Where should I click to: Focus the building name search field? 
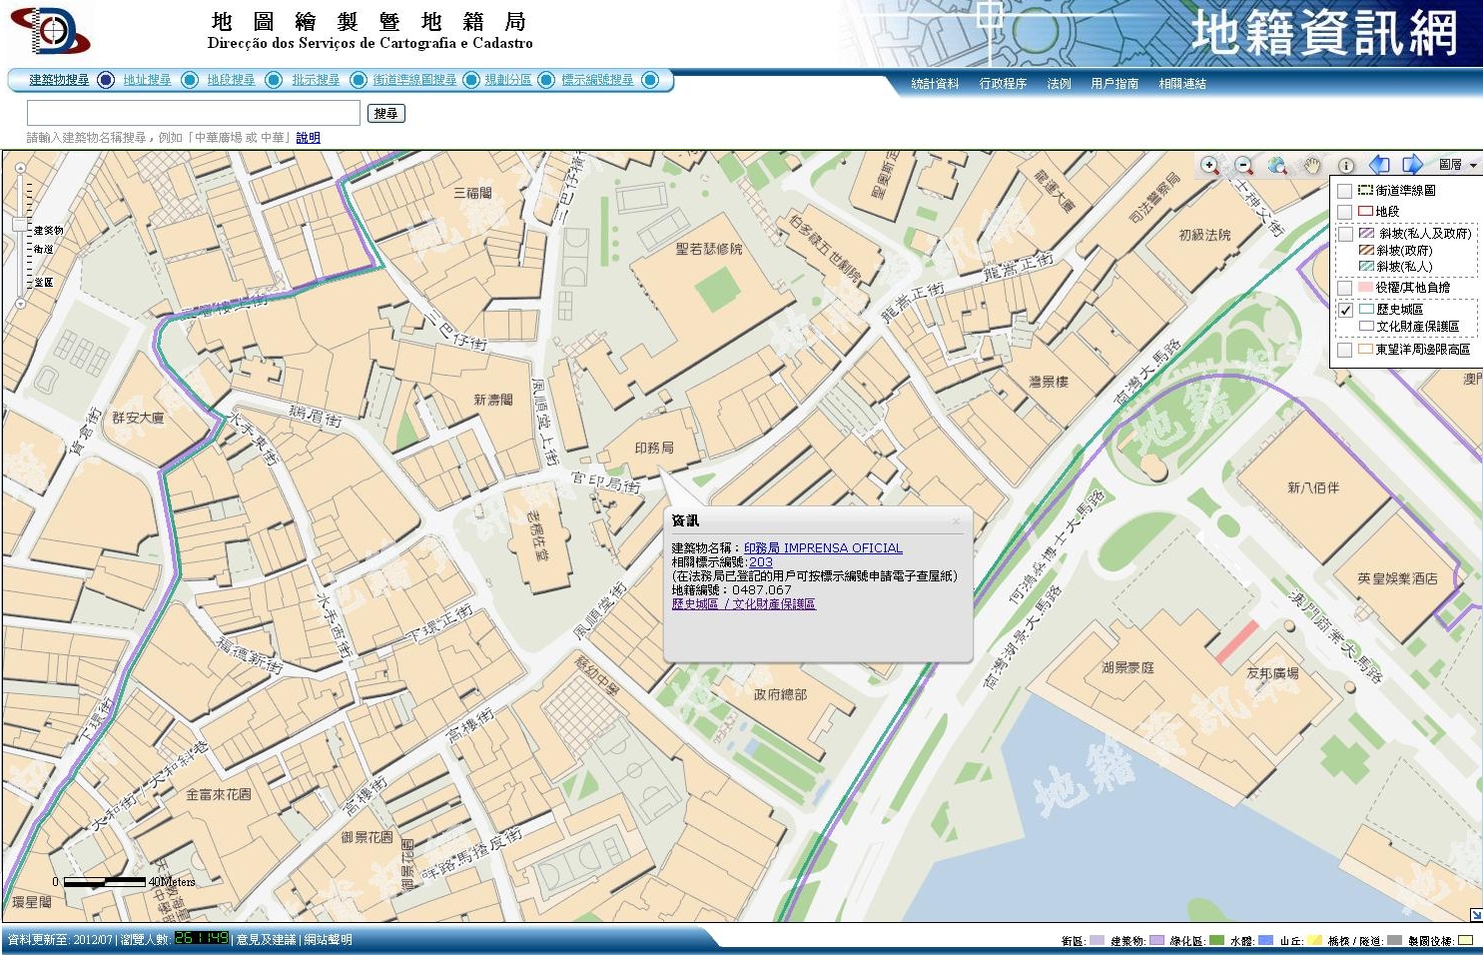pos(193,113)
